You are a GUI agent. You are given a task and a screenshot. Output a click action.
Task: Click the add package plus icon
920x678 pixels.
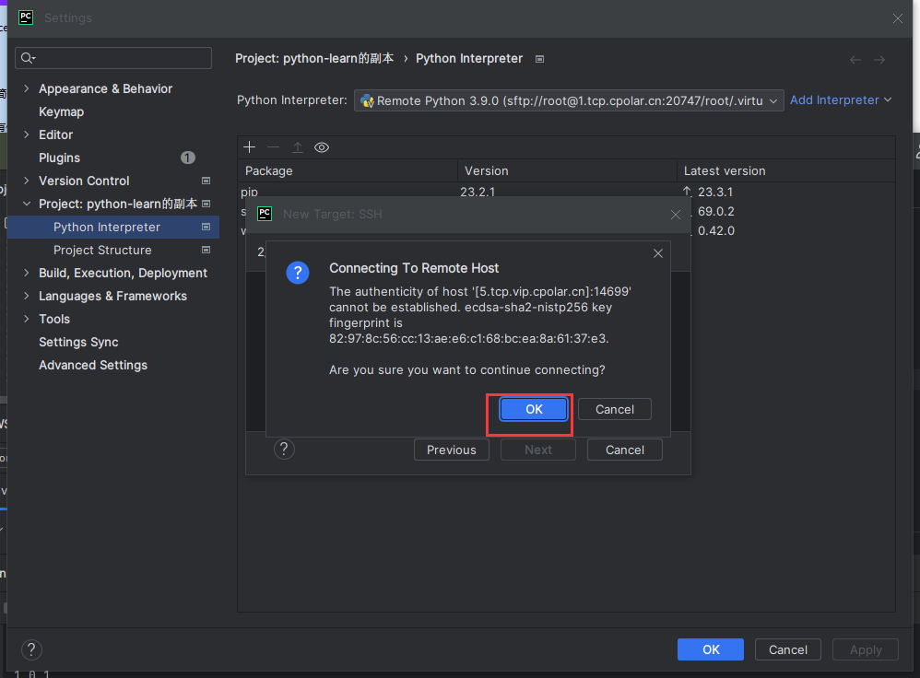(249, 147)
